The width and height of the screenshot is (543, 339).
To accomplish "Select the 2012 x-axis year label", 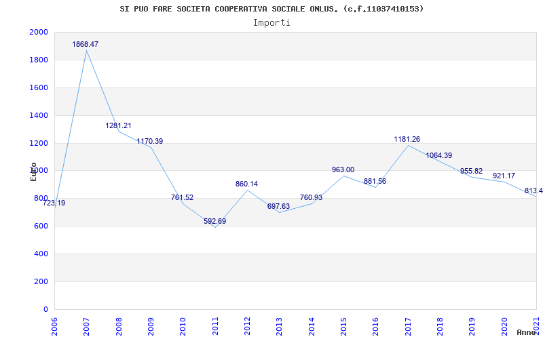I will [x=247, y=326].
